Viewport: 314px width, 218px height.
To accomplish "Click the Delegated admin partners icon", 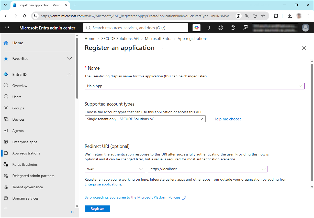I will (x=6, y=176).
